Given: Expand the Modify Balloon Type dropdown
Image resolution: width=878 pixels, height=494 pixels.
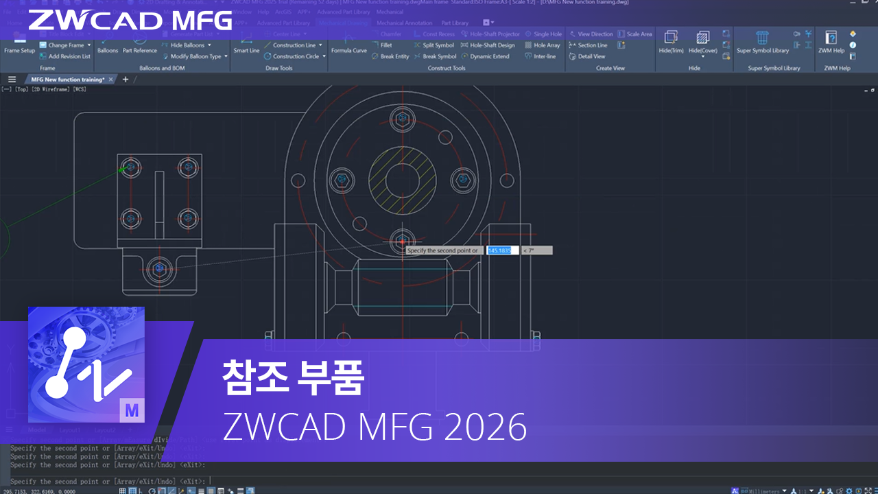Looking at the screenshot, I should (x=226, y=56).
